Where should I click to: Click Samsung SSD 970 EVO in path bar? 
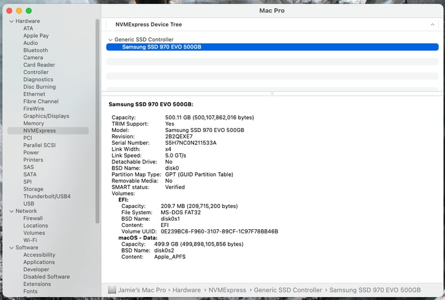375,290
